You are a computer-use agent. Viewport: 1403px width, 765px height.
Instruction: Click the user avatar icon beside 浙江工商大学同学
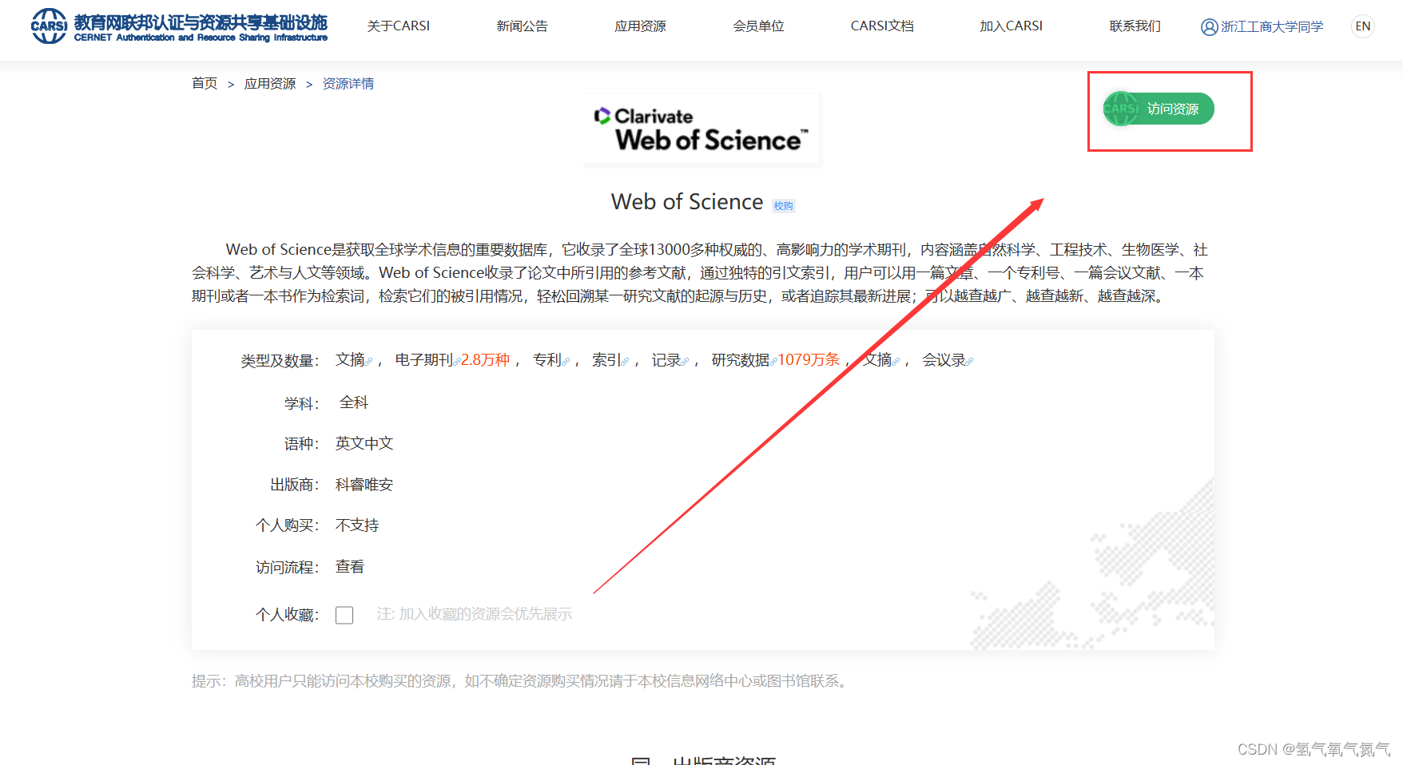coord(1209,27)
